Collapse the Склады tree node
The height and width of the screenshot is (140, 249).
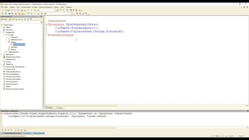4,35
